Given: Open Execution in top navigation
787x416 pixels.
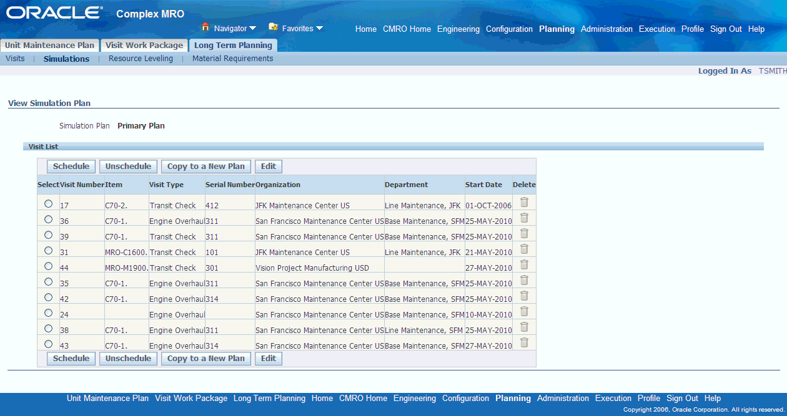Looking at the screenshot, I should click(657, 29).
